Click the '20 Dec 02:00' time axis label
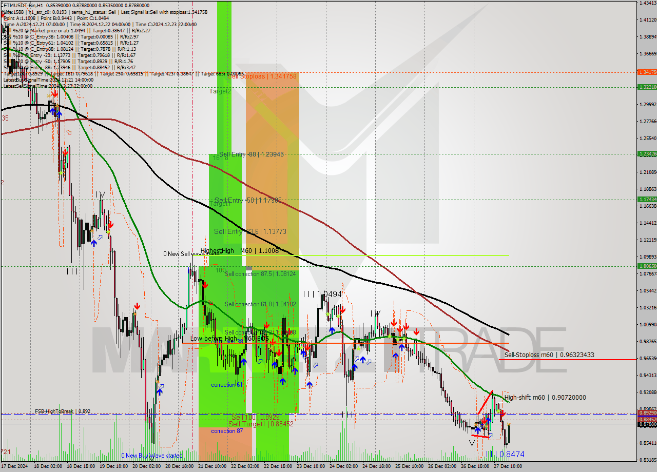The height and width of the screenshot is (472, 657). coord(146,466)
